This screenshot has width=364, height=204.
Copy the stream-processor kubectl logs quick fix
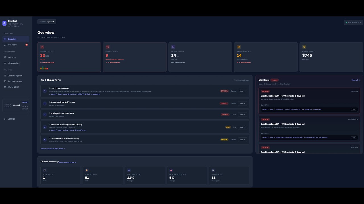353,137
